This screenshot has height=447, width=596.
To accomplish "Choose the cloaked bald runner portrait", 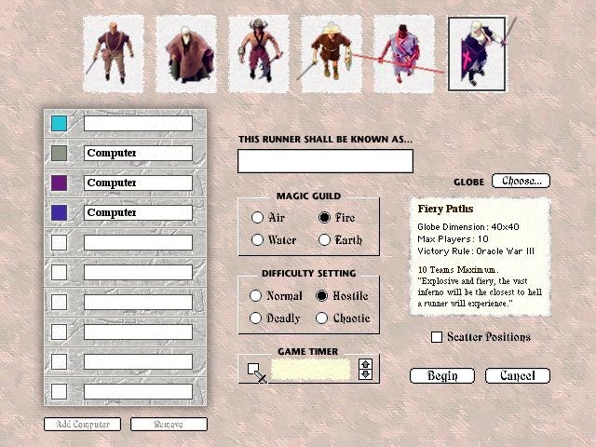I will [185, 52].
